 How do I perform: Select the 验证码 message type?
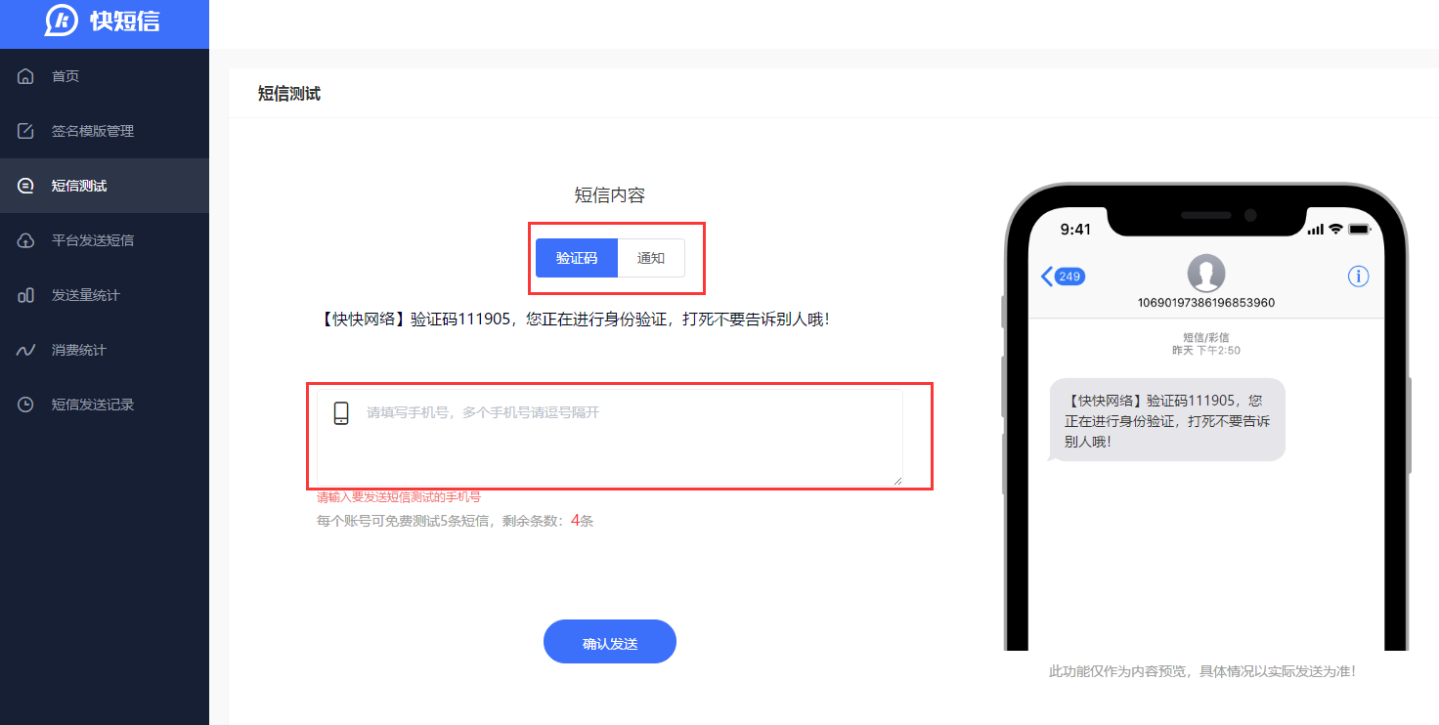(x=577, y=258)
